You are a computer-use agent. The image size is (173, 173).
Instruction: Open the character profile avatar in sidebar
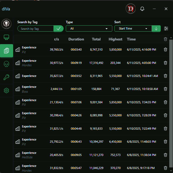pos(6,24)
